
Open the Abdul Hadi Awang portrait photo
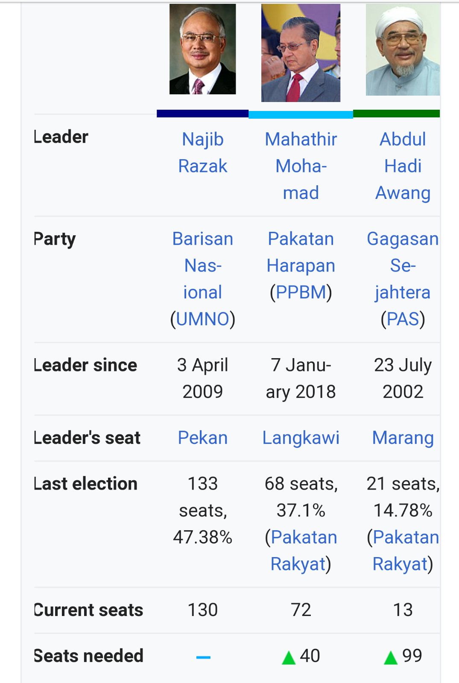pyautogui.click(x=403, y=50)
